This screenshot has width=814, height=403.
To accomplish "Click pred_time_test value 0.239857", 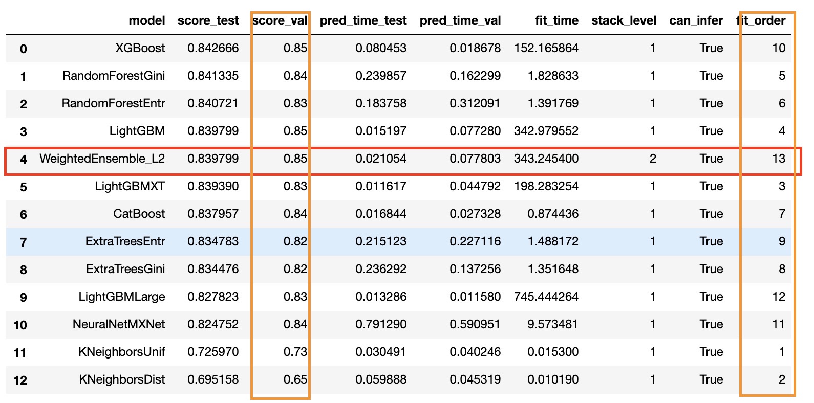I will [381, 76].
